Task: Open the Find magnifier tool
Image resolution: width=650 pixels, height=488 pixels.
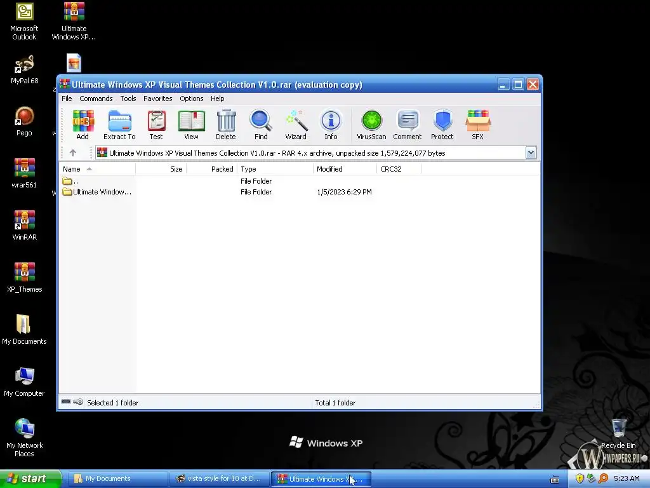Action: 261,125
